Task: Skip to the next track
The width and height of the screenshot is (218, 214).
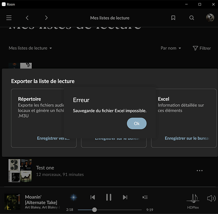Action: (125, 197)
